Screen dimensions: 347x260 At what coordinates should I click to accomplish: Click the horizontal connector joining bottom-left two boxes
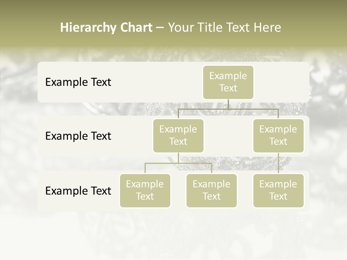[x=163, y=163]
